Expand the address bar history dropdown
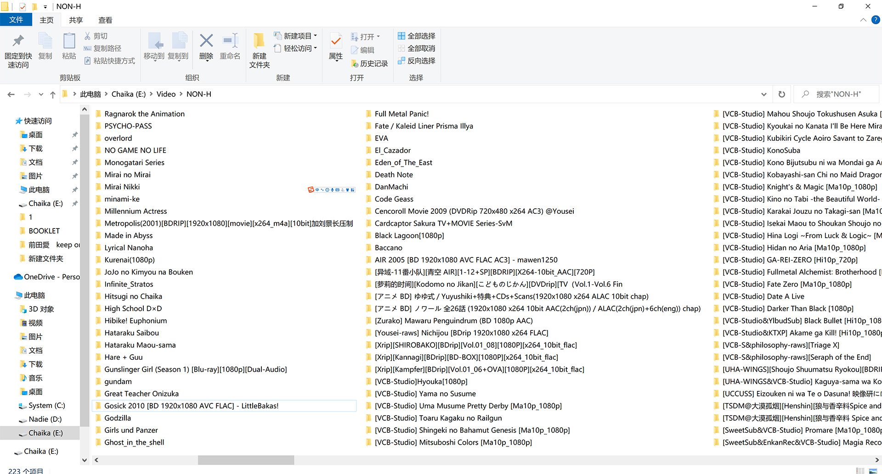The width and height of the screenshot is (882, 474). pos(764,94)
